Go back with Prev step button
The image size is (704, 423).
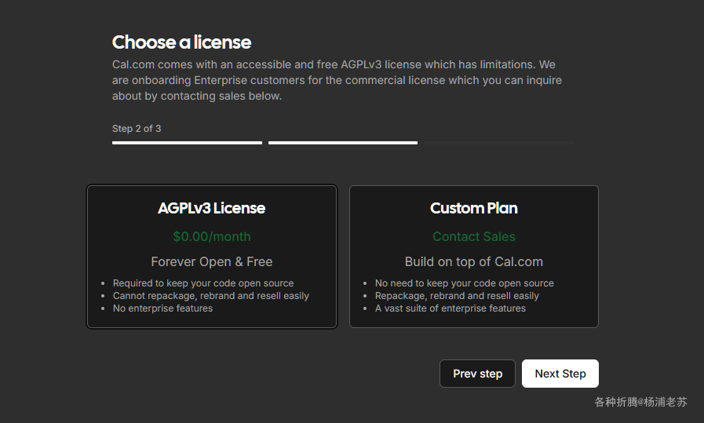(477, 373)
